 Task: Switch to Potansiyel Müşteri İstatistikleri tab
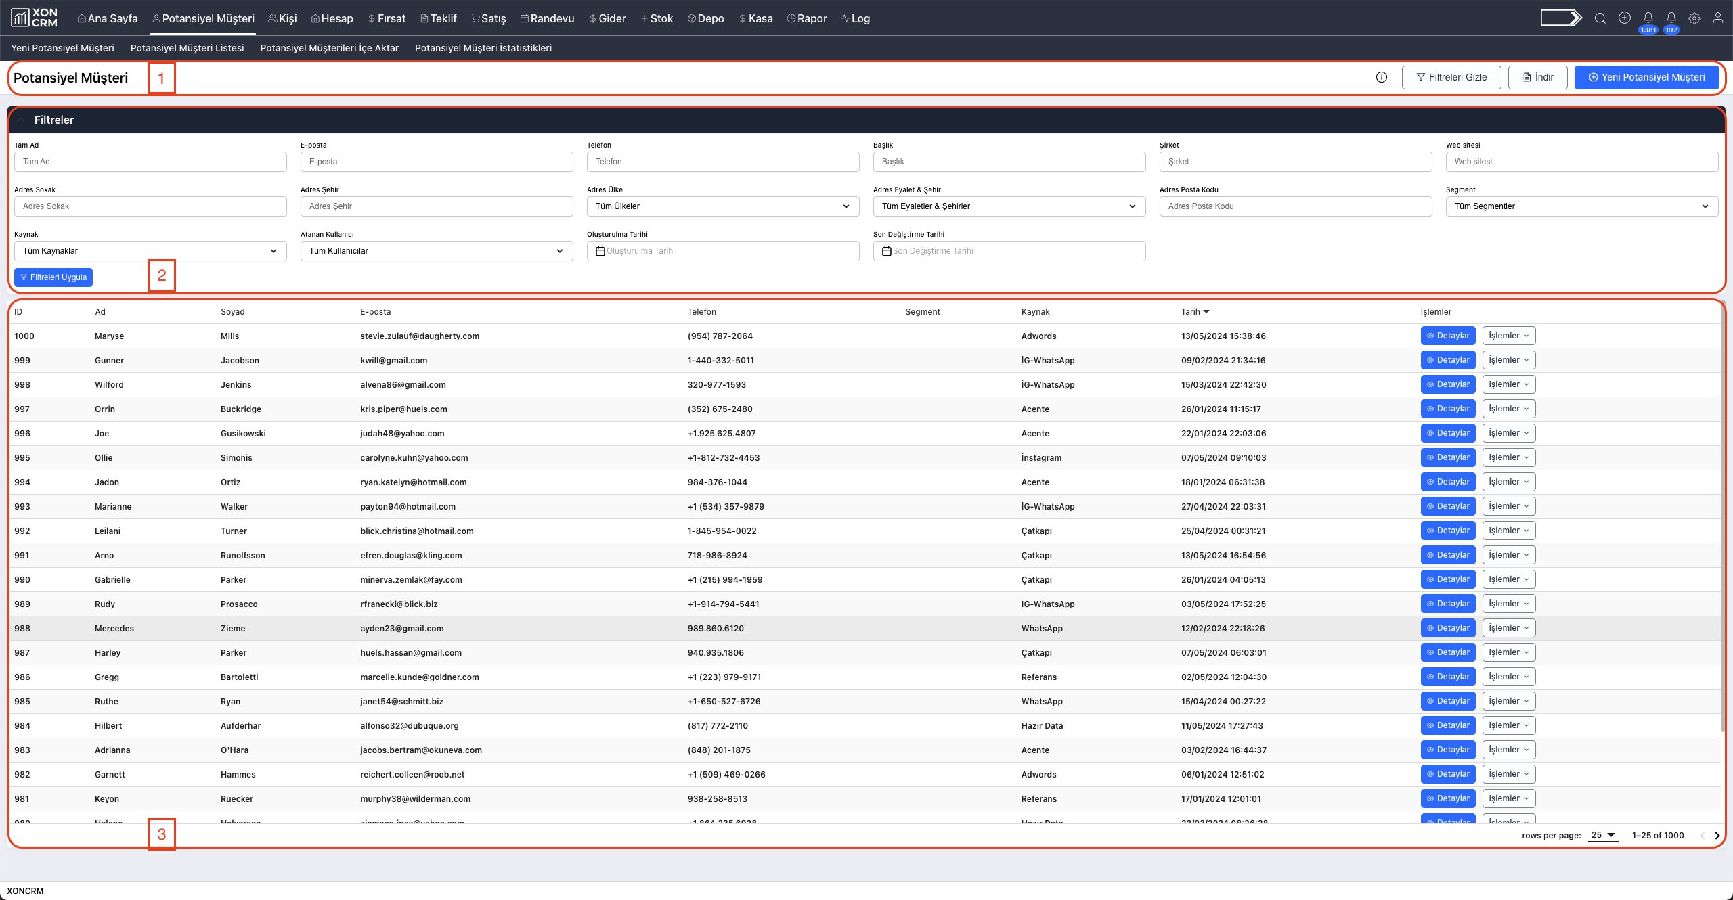coord(483,48)
